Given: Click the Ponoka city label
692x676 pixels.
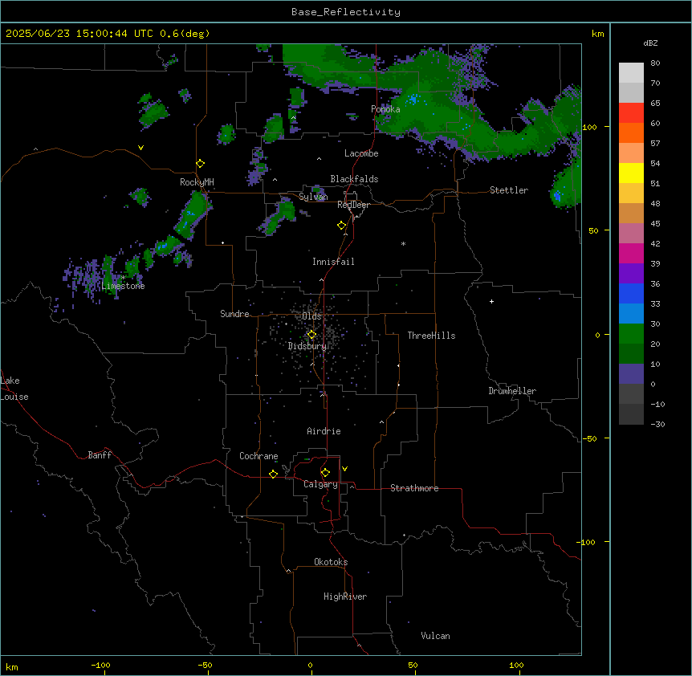Looking at the screenshot, I should tap(385, 109).
